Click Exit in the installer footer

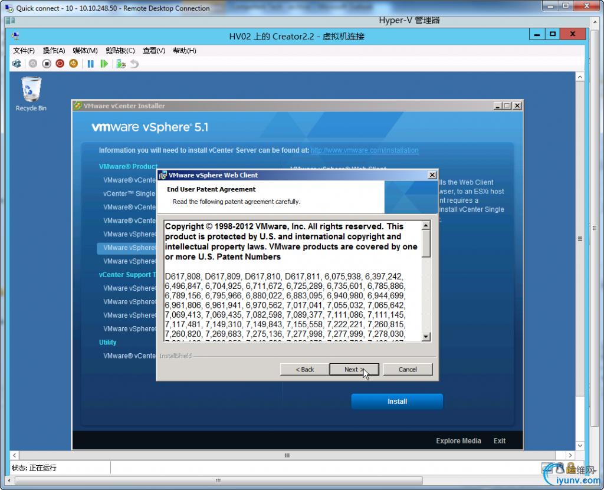pos(500,440)
